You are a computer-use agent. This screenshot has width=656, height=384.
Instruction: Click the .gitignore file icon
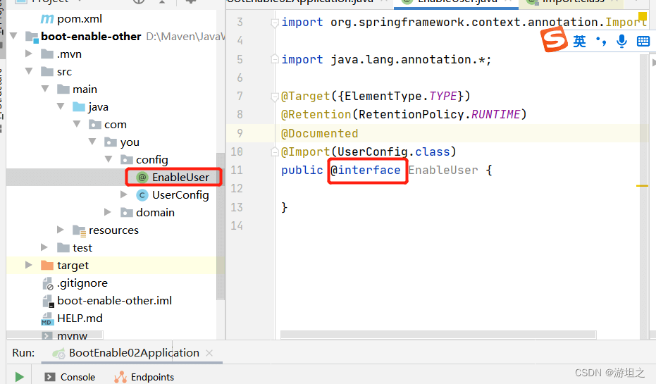coord(48,284)
